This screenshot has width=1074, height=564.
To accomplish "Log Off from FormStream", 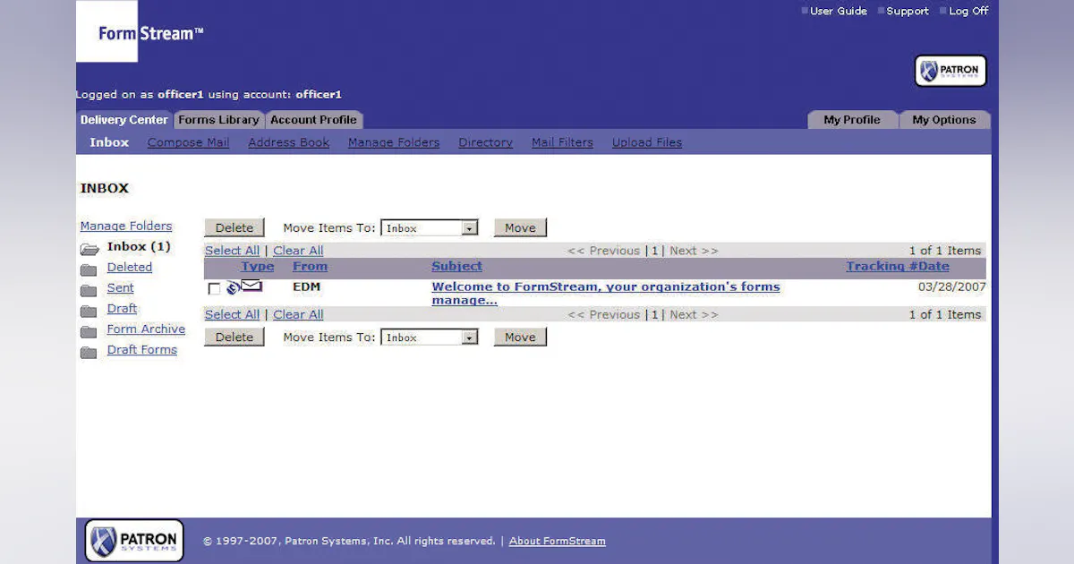I will (968, 11).
